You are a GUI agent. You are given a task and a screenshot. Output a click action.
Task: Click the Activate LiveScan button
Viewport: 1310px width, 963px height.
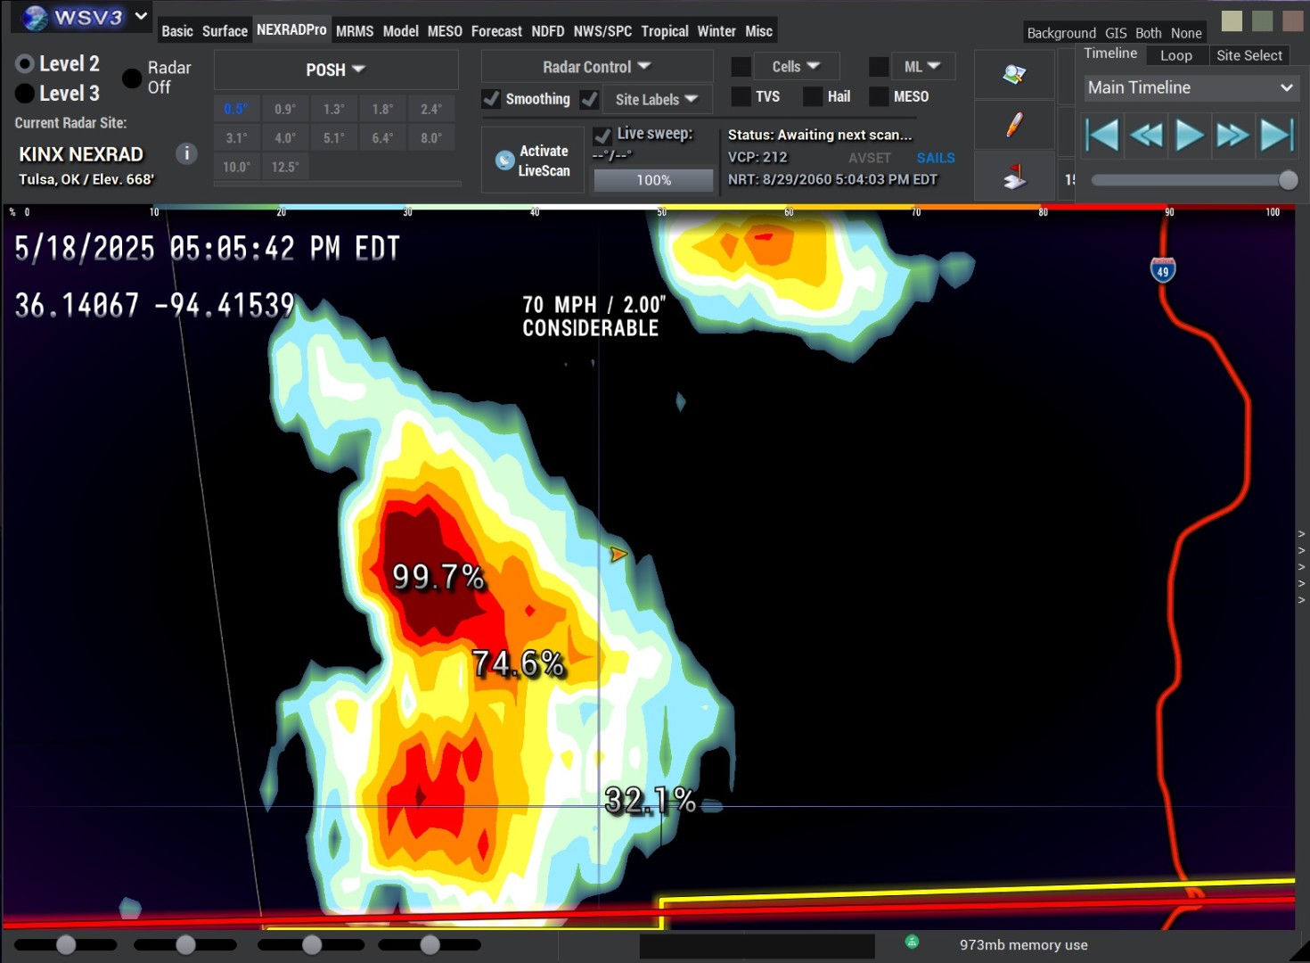tap(533, 160)
